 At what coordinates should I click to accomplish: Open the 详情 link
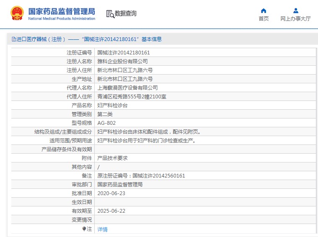pyautogui.click(x=102, y=229)
